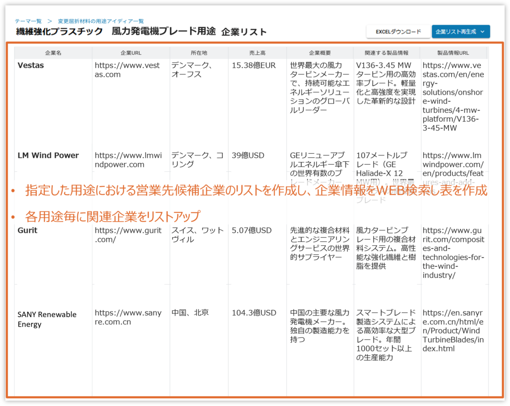Open the Gurit composites wind industry URL
Image resolution: width=510 pixels, height=406 pixels.
point(453,253)
